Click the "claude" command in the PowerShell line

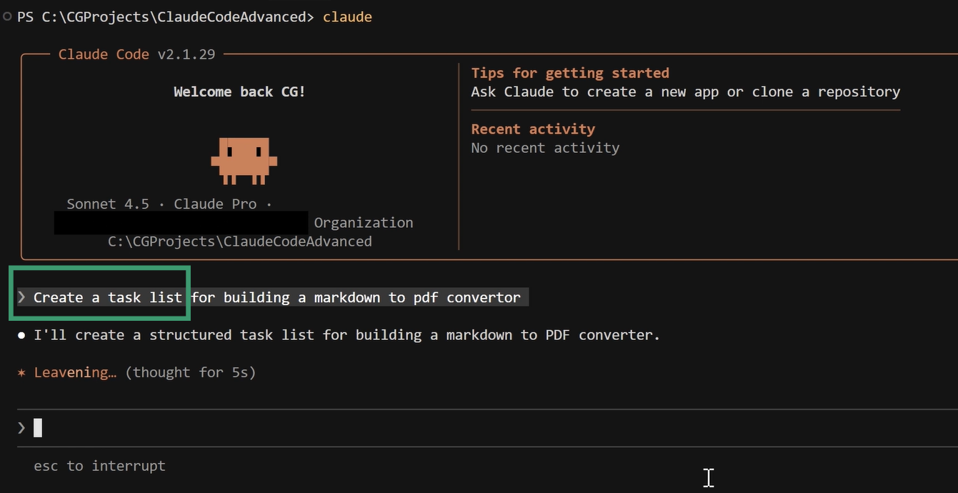click(347, 16)
